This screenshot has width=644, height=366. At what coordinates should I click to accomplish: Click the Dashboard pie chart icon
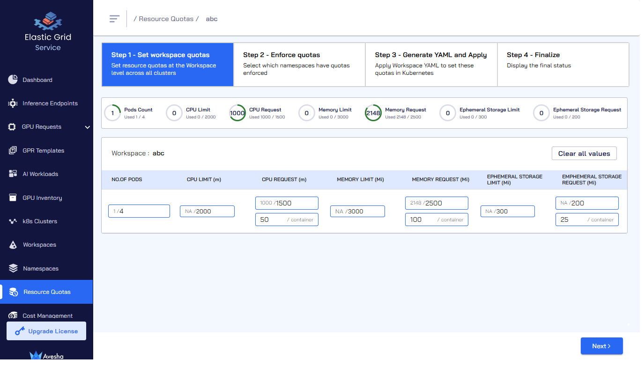[x=13, y=80]
